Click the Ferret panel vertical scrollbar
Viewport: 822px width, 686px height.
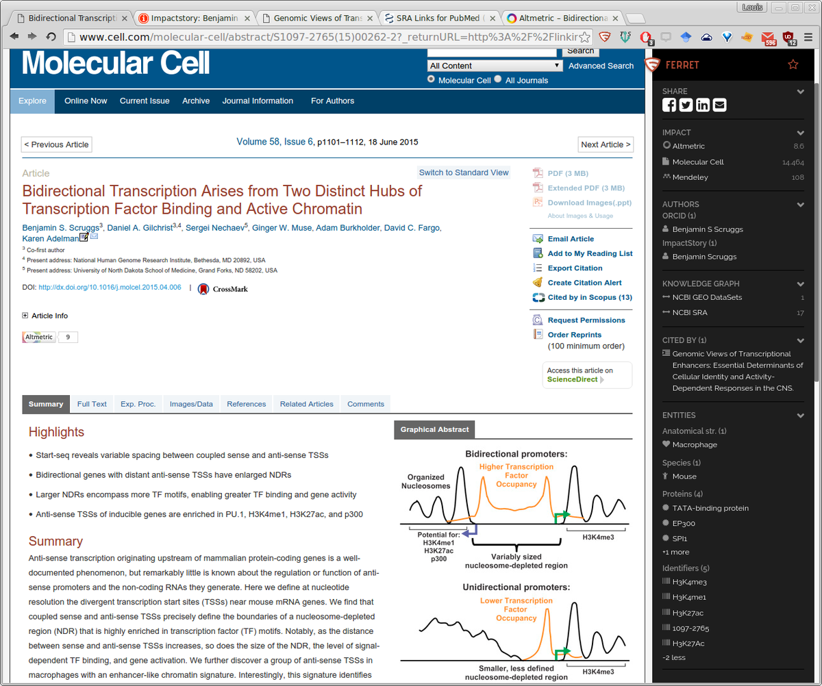[x=817, y=231]
